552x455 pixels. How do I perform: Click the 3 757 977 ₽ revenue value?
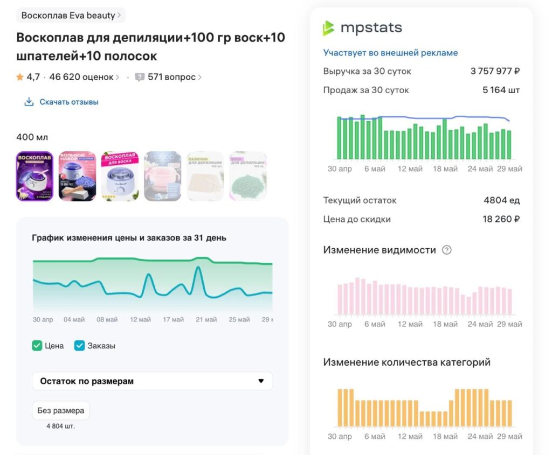coord(495,72)
